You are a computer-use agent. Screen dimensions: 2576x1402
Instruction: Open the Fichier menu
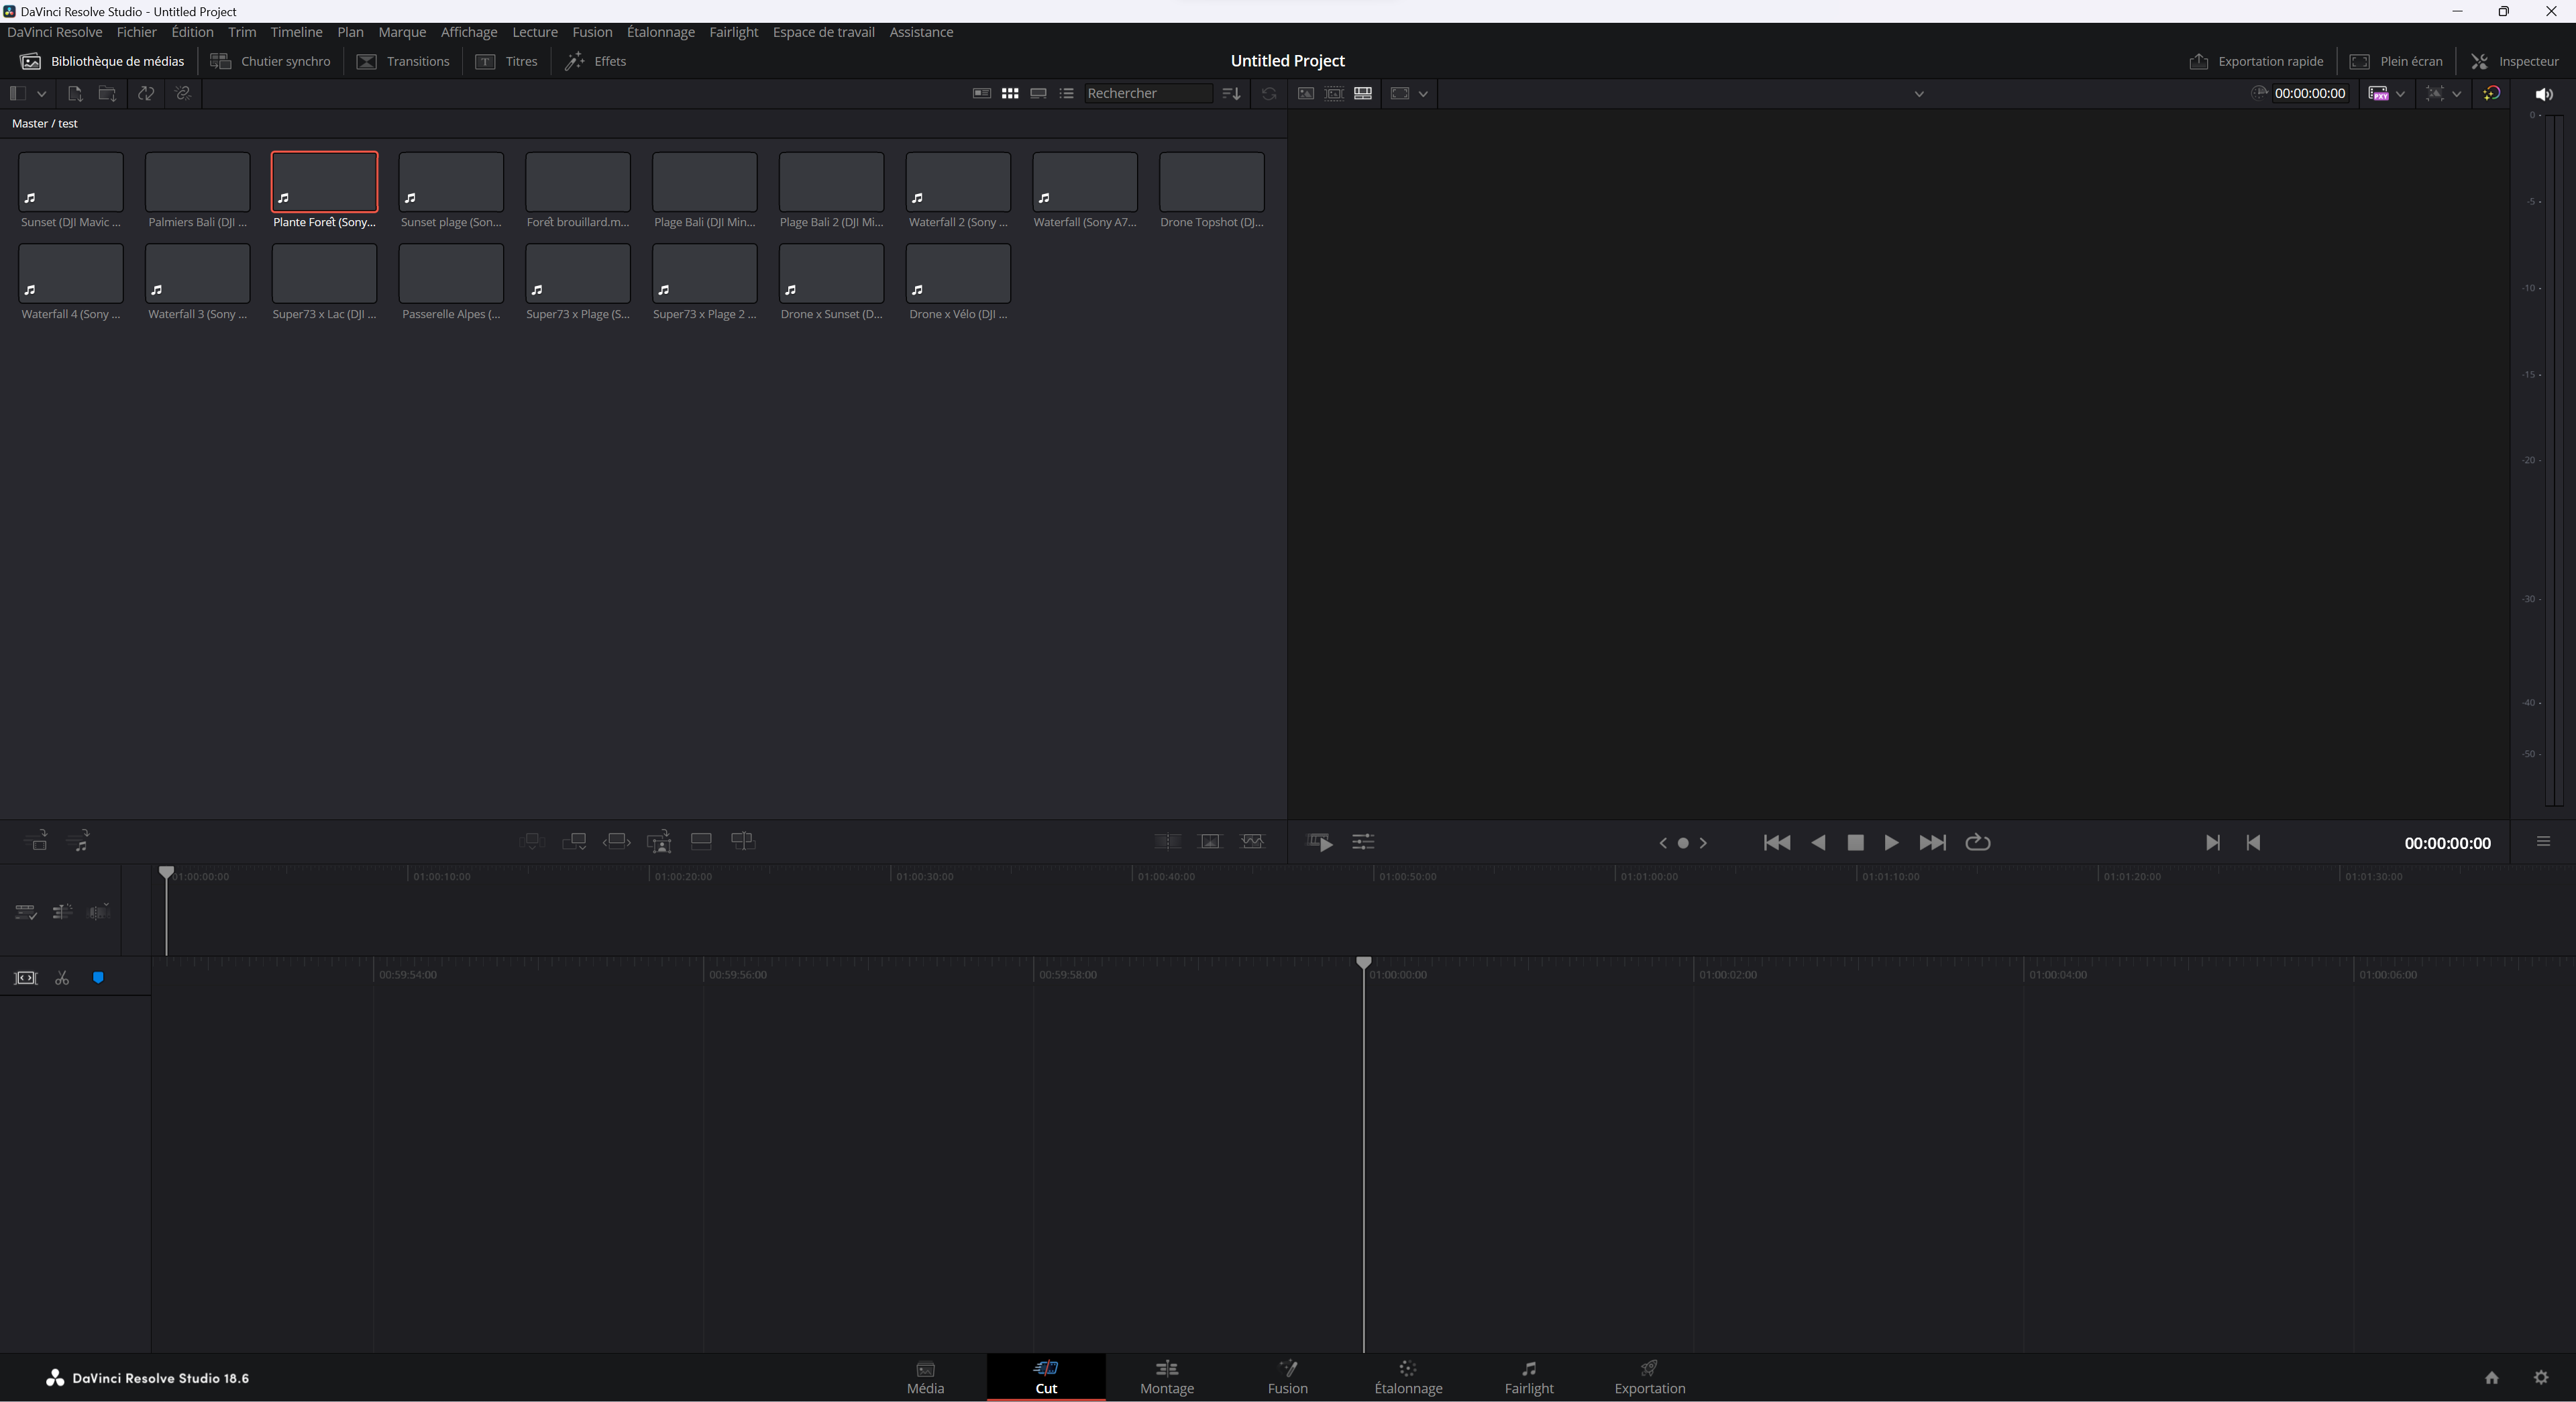coord(136,32)
